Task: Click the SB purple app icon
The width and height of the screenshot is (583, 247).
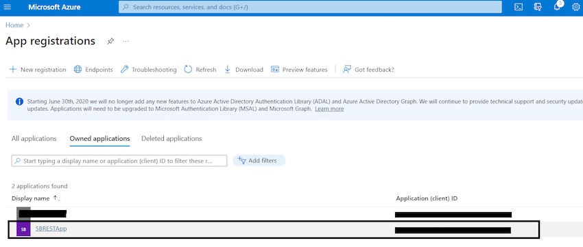Action: (x=23, y=229)
